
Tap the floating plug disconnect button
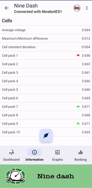tap(46, 135)
